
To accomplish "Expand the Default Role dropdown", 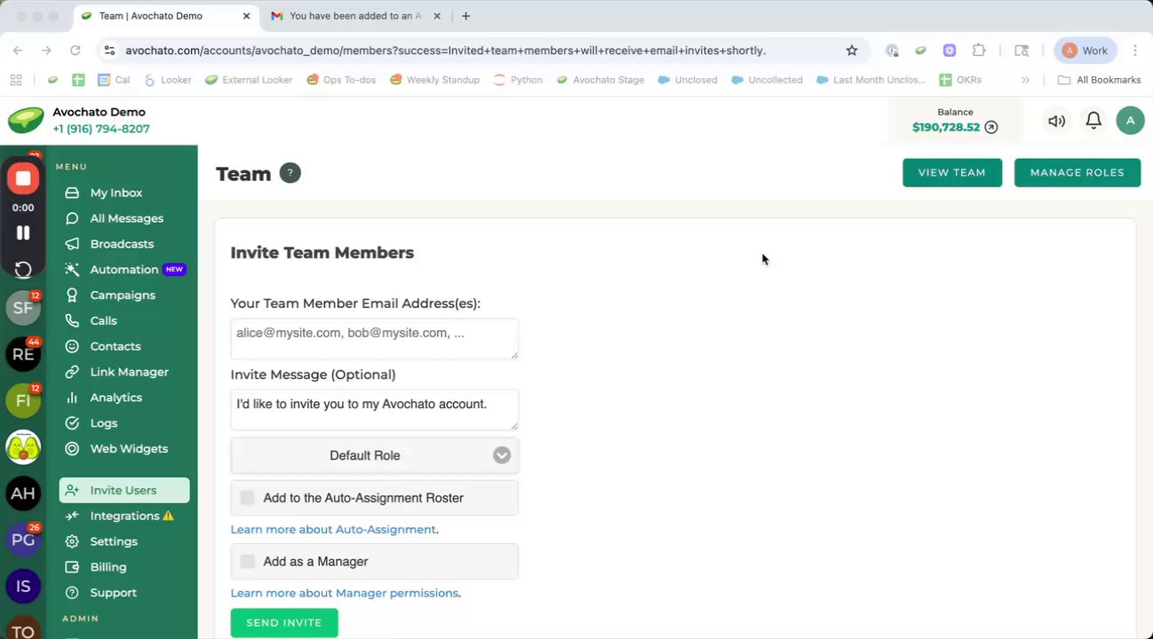I will point(374,455).
